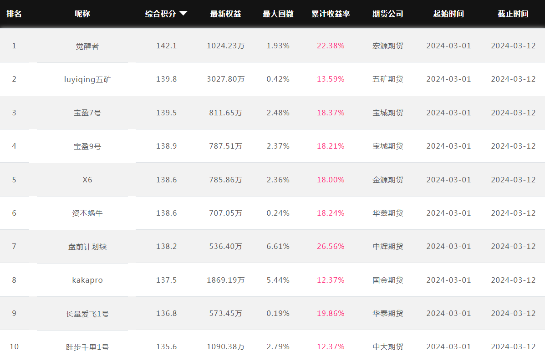Click the 累计收益率 column header
545x362 pixels.
pyautogui.click(x=331, y=14)
